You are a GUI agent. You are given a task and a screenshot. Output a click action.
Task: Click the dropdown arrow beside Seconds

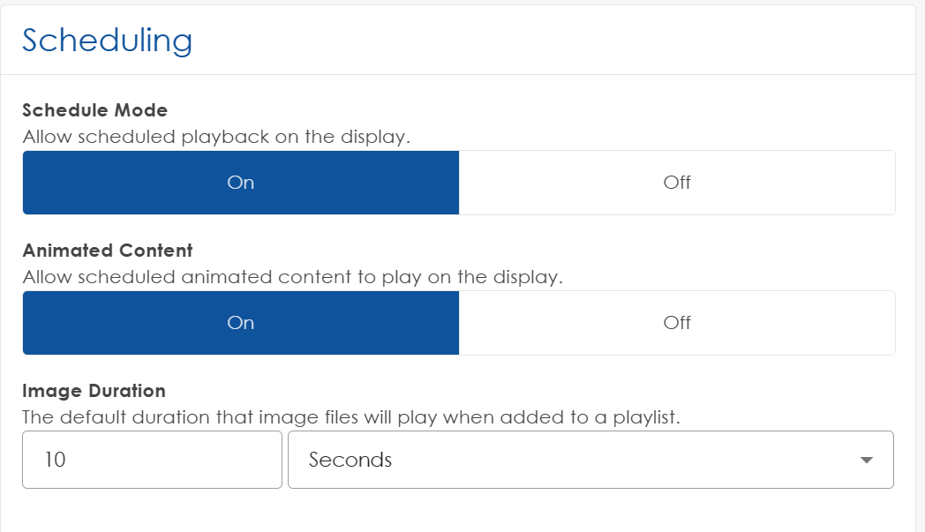coord(866,461)
